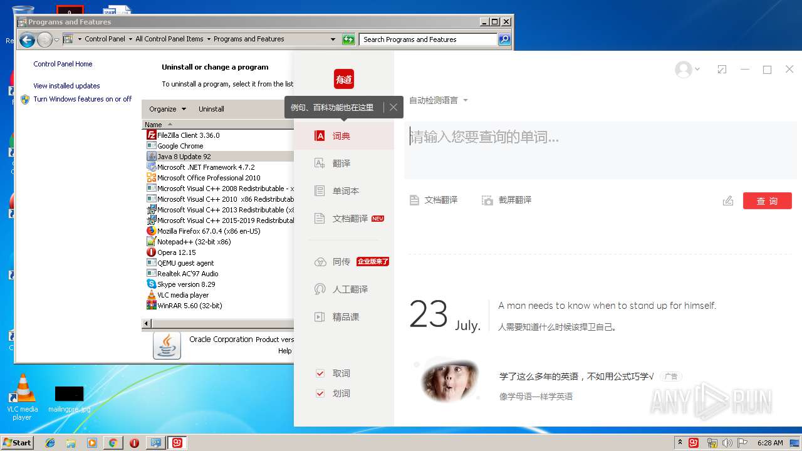Click the word query input field
802x451 pixels.
(x=600, y=151)
